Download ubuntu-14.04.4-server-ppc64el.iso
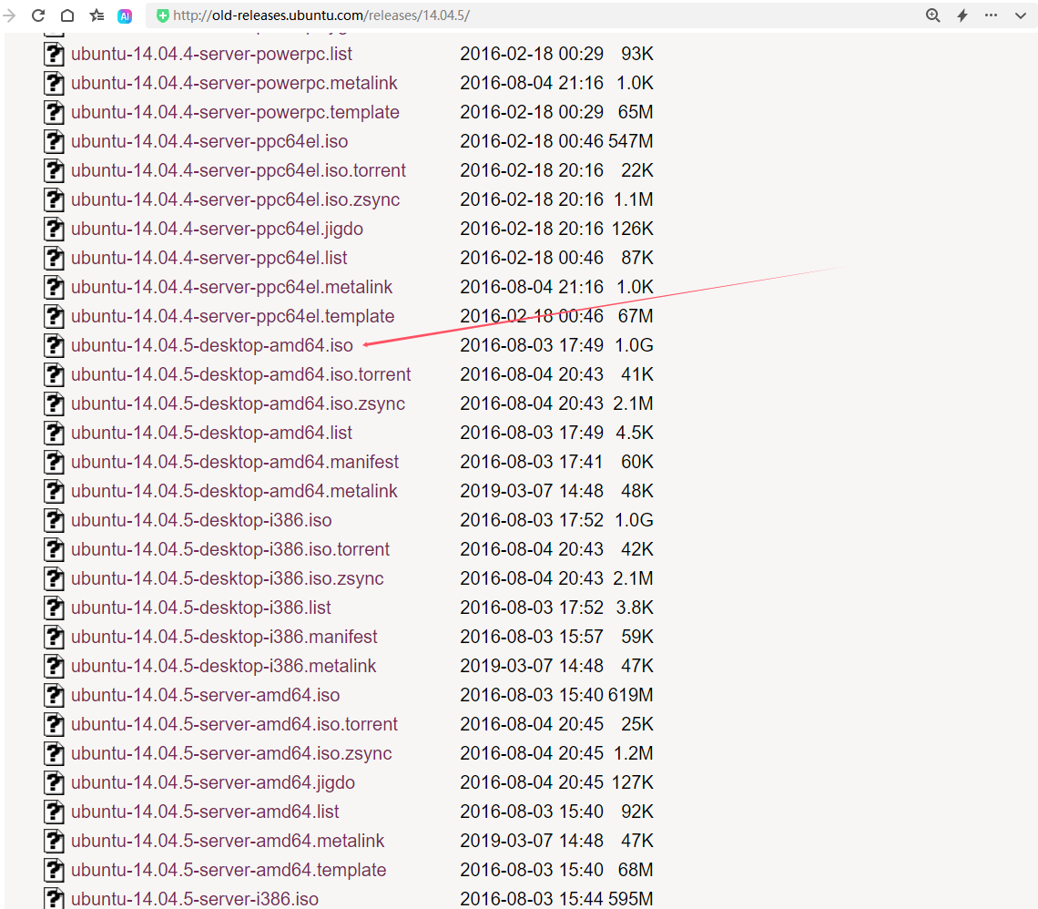 (209, 141)
